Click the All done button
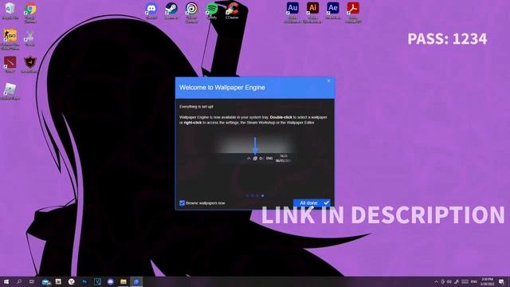 (312, 202)
